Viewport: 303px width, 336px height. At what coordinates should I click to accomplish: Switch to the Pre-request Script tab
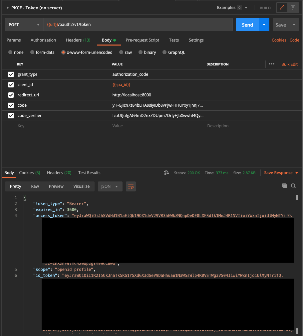click(x=142, y=40)
